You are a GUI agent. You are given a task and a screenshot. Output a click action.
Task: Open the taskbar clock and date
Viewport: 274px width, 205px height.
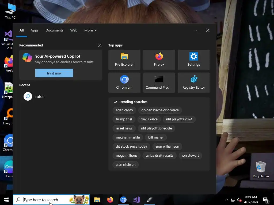(x=251, y=200)
